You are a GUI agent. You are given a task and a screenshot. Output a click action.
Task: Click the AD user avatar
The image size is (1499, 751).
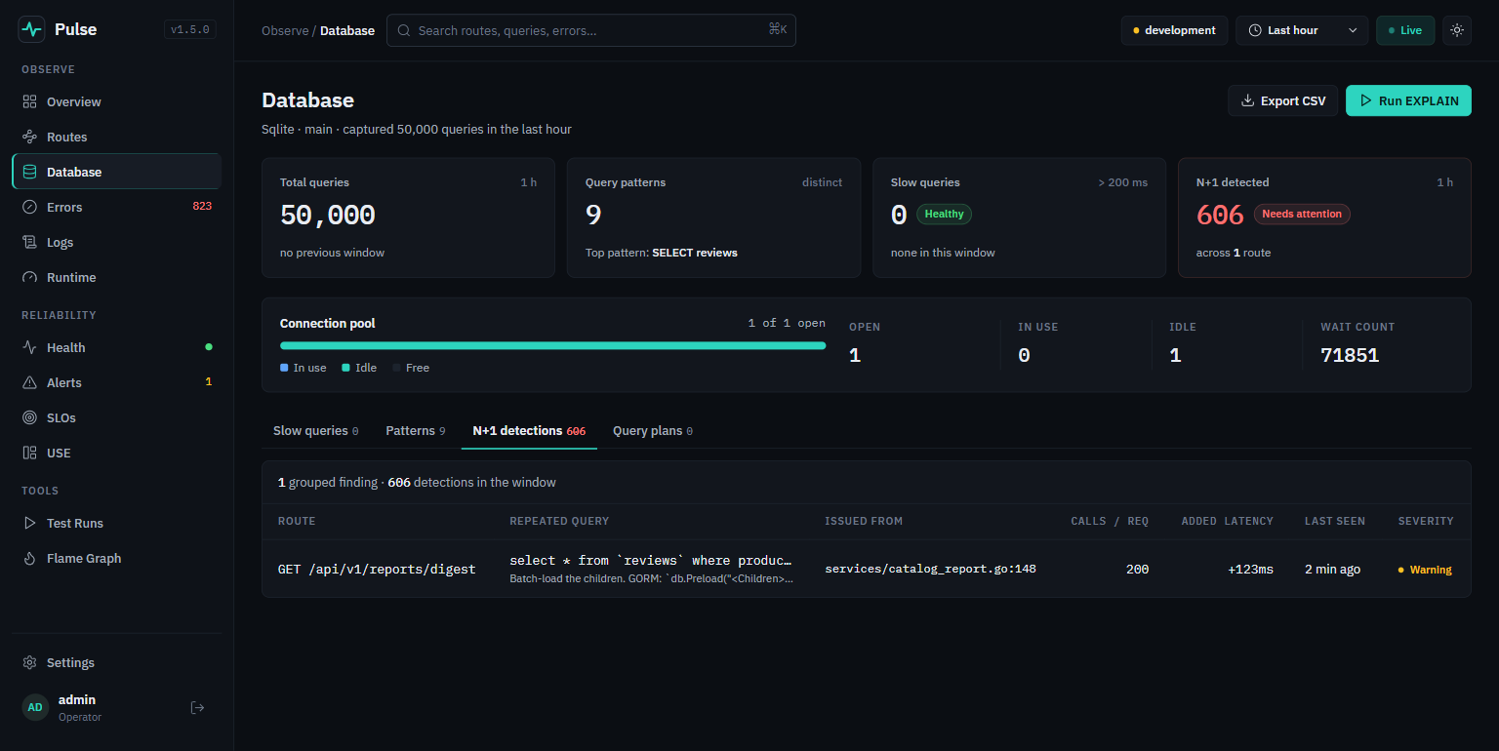click(35, 707)
